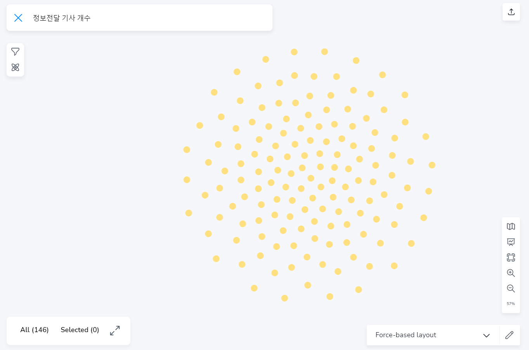The width and height of the screenshot is (529, 350).
Task: Click the export upload icon
Action: coord(511,12)
